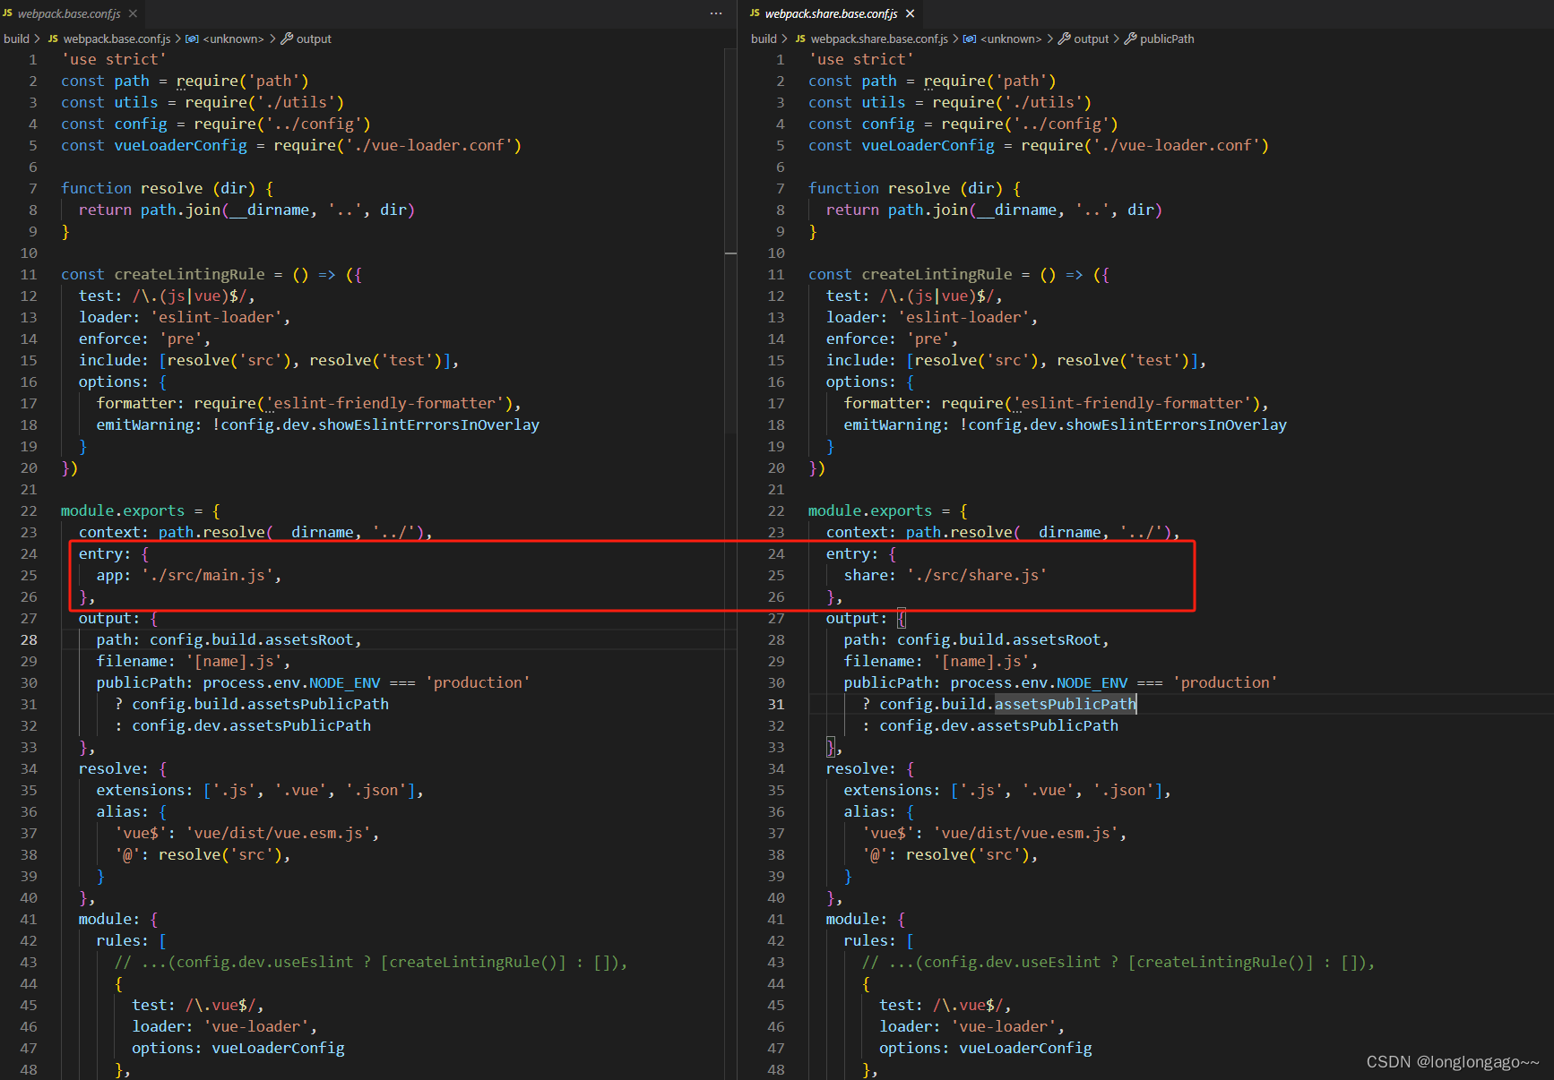This screenshot has height=1080, width=1554.
Task: Click 'path.join' on line 8 left editor
Action: click(180, 210)
